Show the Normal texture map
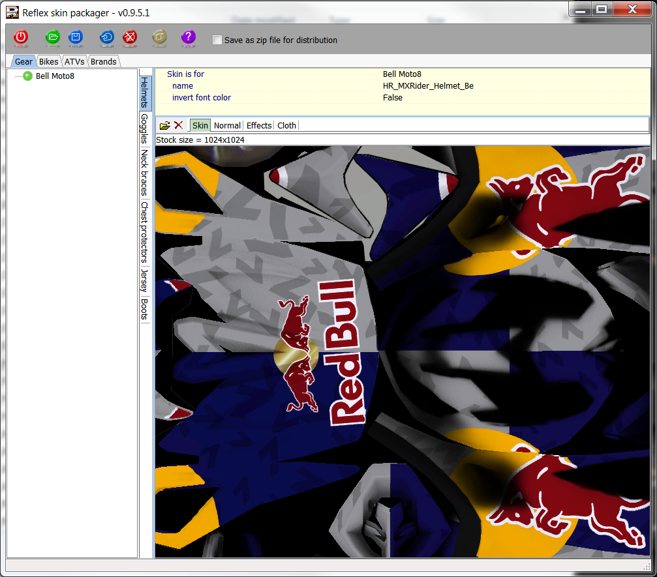The image size is (657, 577). pos(227,126)
